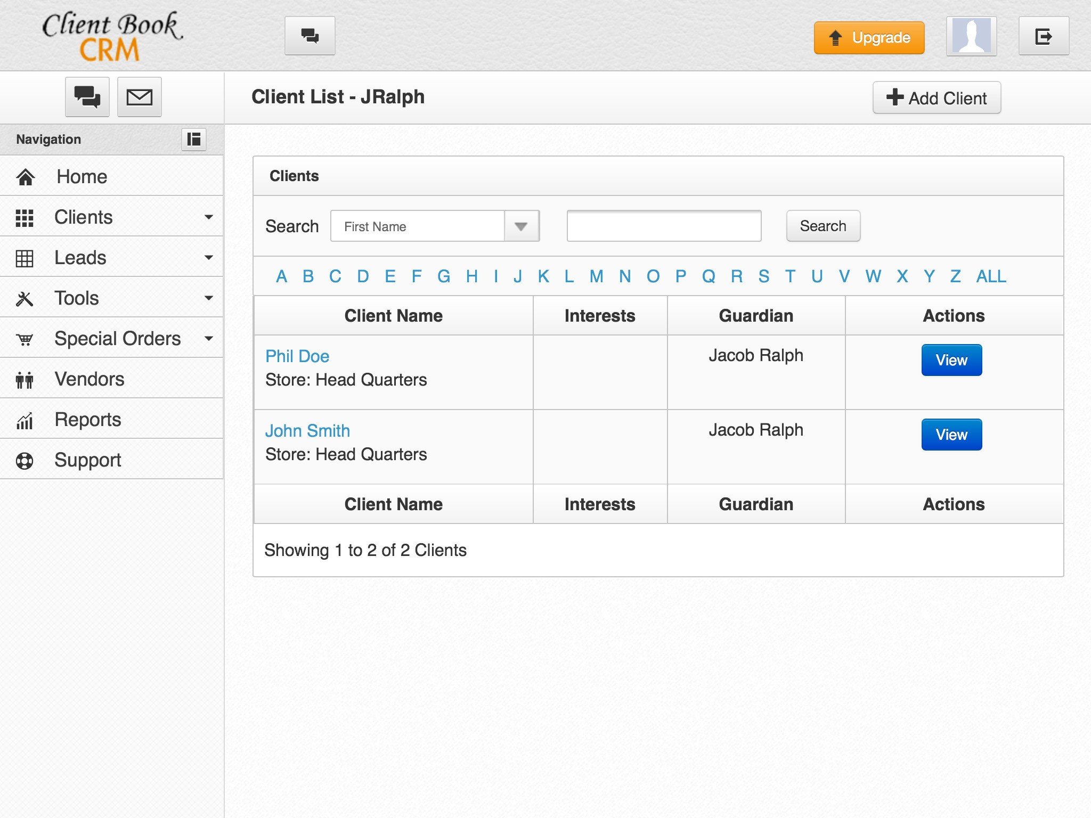Viewport: 1091px width, 818px height.
Task: Click the Clients grid icon
Action: [25, 217]
